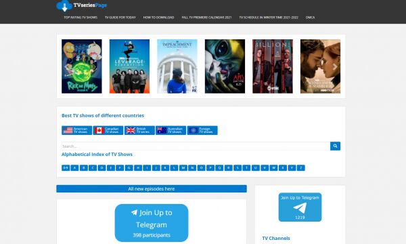Open Foreign TV shows flag button
This screenshot has width=406, height=244.
[202, 130]
